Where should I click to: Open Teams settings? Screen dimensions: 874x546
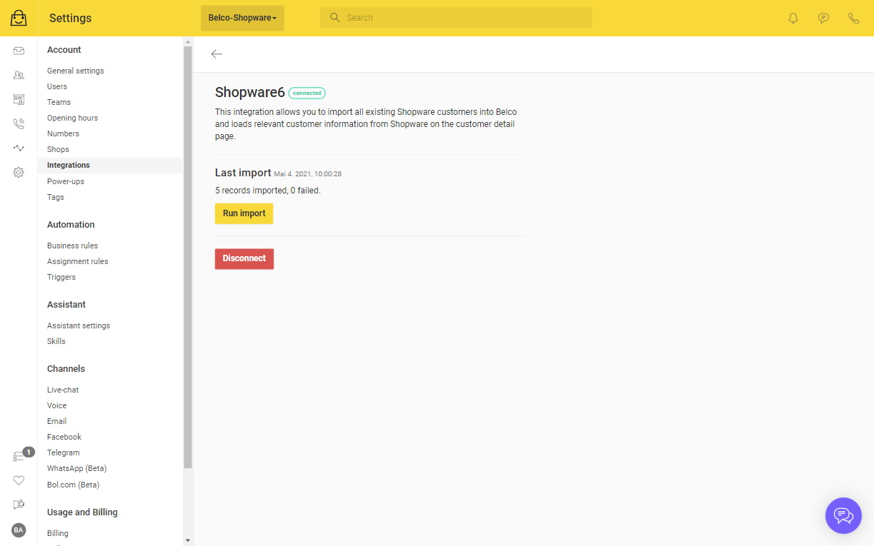(x=59, y=102)
